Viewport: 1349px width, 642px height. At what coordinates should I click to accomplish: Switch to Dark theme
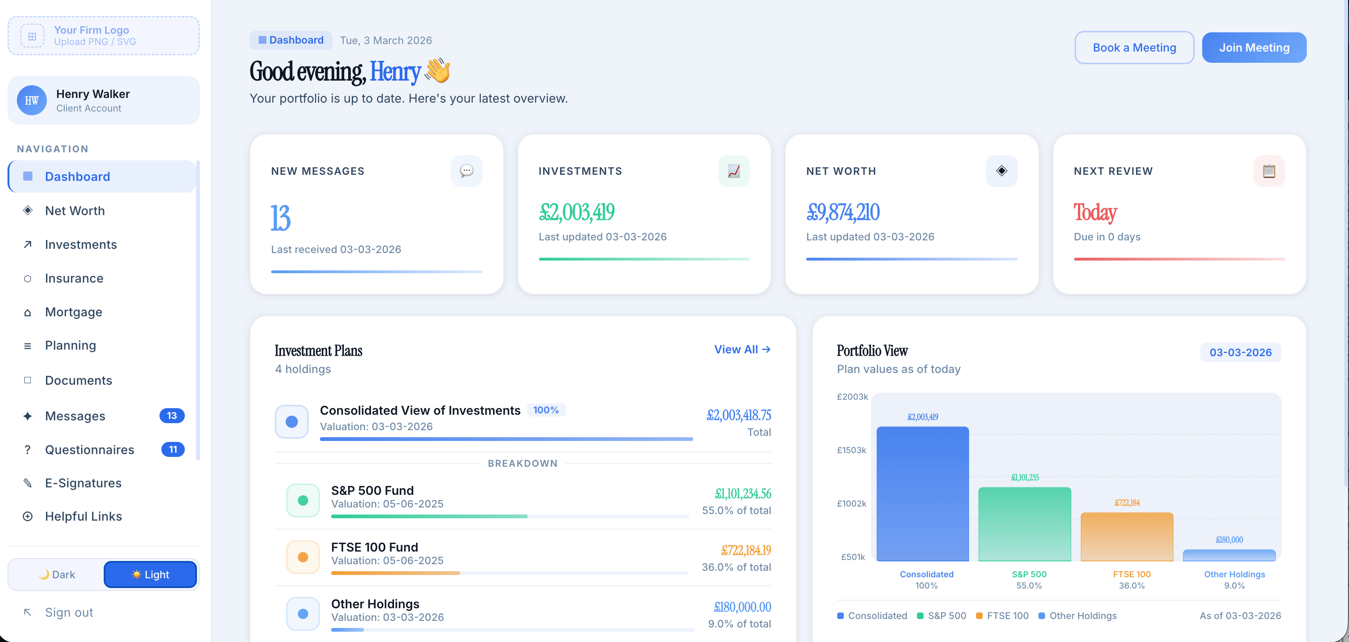(57, 575)
